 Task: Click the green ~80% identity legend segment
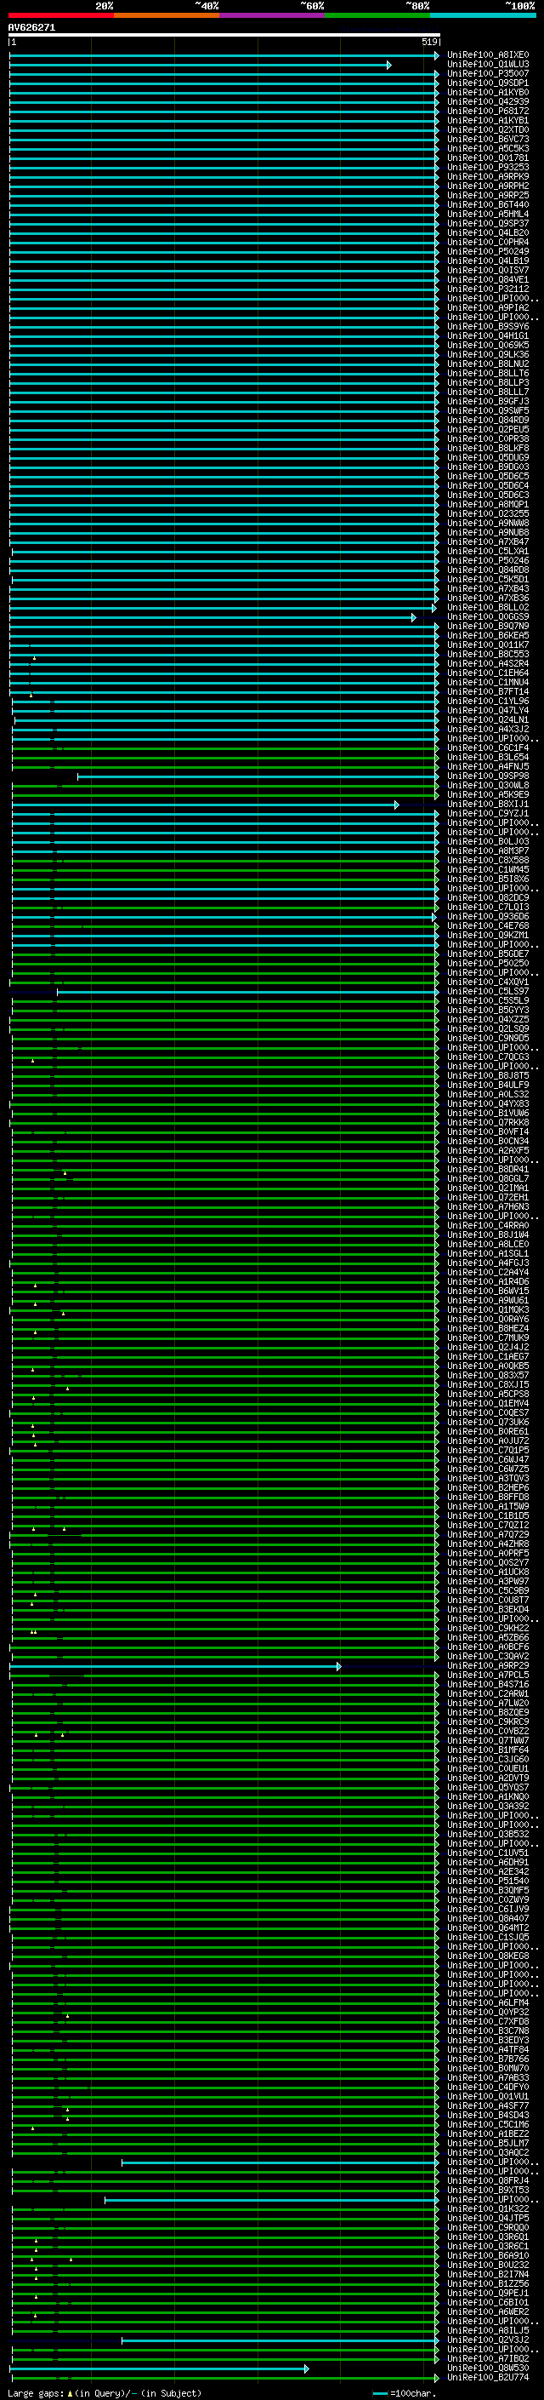pos(377,15)
